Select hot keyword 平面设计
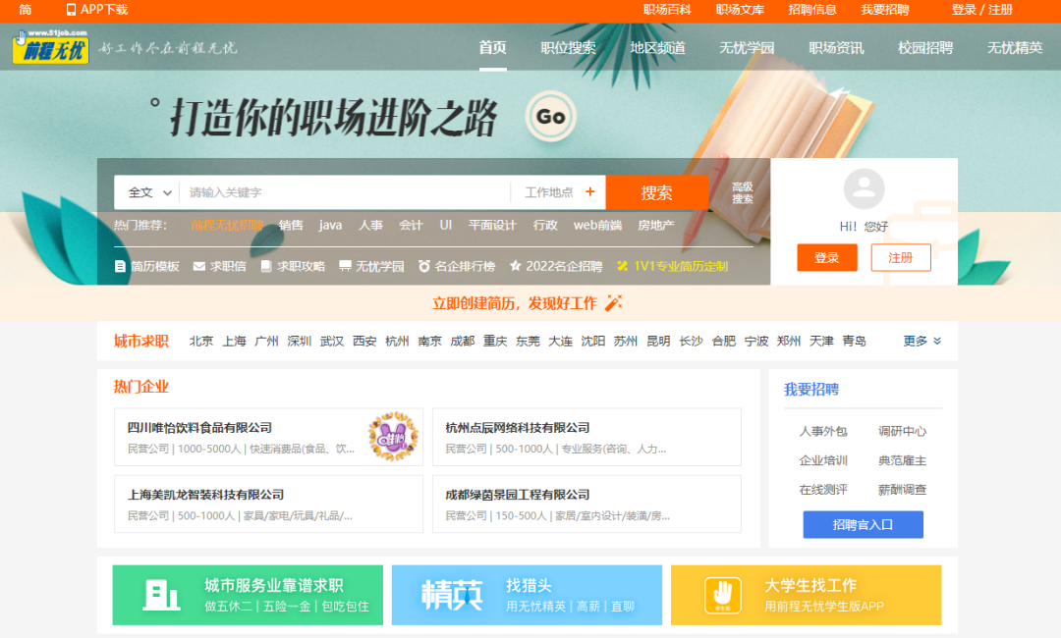Image resolution: width=1061 pixels, height=638 pixels. click(x=492, y=225)
